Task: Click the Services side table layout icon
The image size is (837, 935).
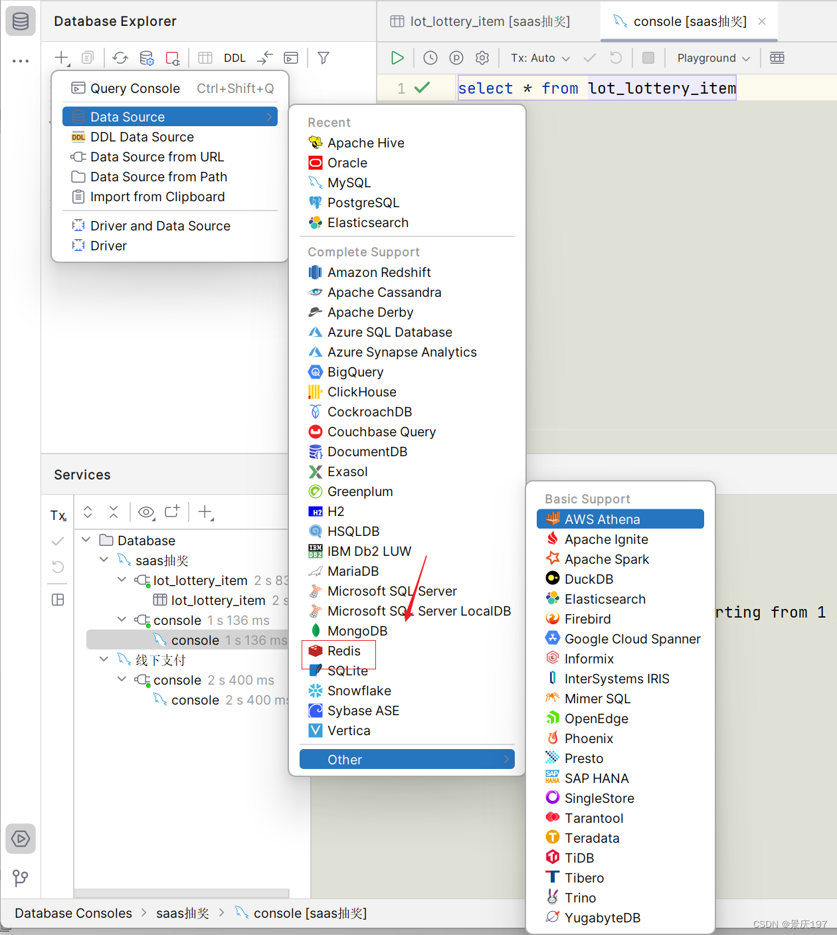Action: pos(58,600)
